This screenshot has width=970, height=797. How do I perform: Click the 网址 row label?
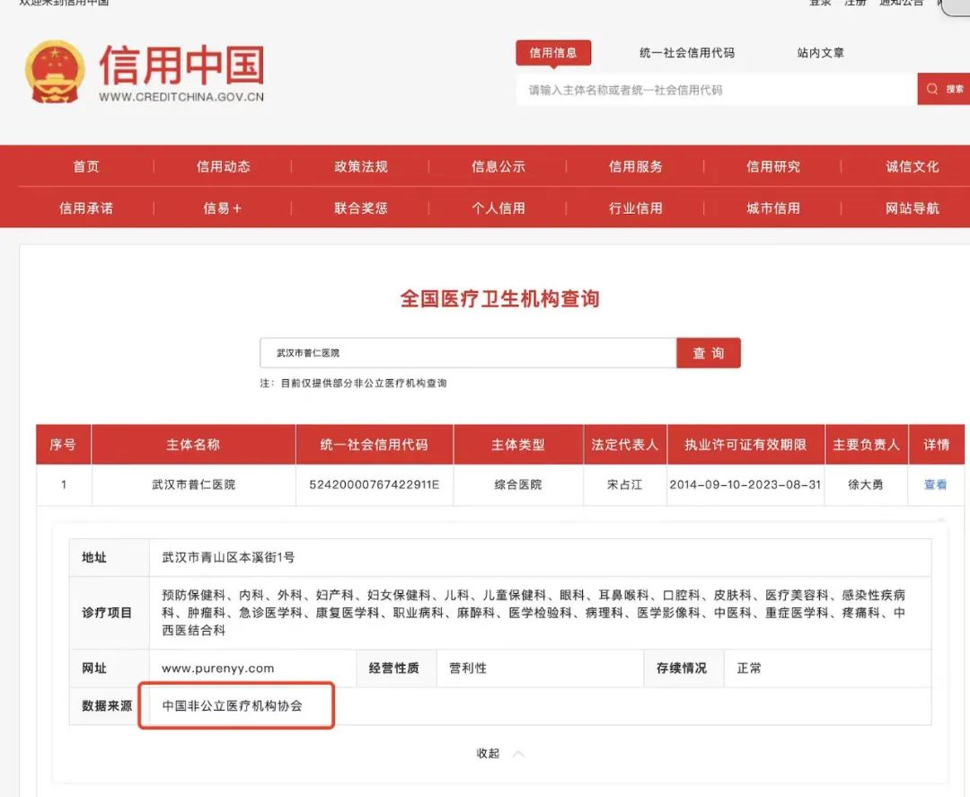point(94,669)
